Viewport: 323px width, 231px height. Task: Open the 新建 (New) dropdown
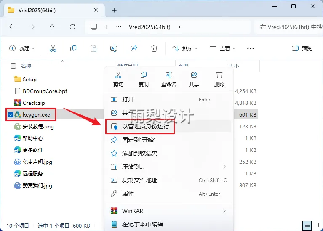tap(22, 48)
